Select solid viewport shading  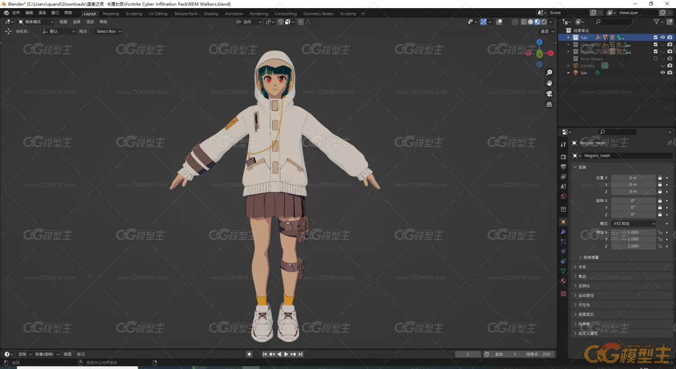(530, 22)
